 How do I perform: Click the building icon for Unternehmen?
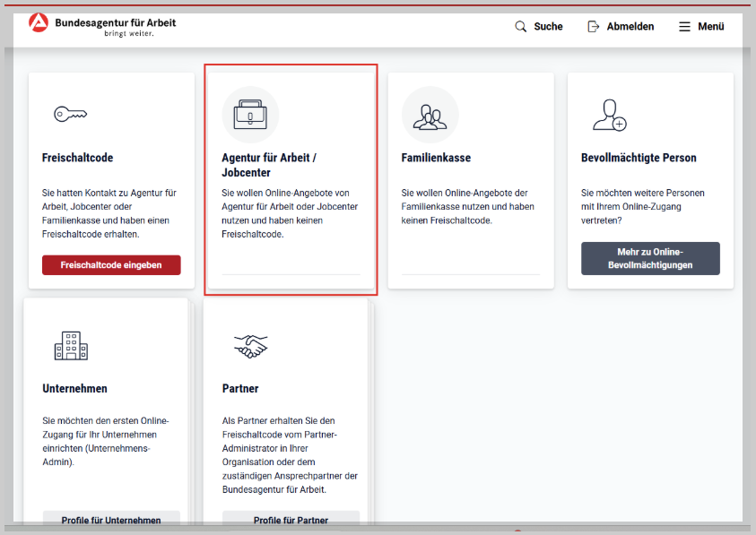pos(71,345)
